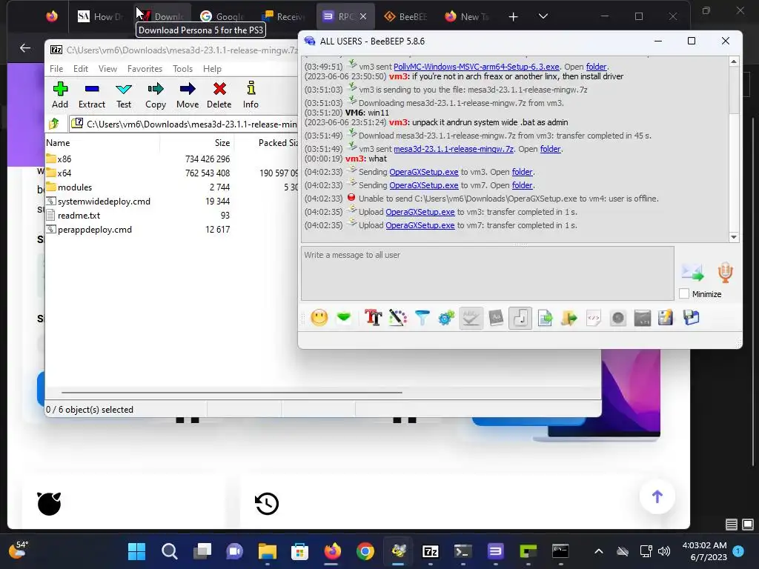The width and height of the screenshot is (759, 569).
Task: Click the green envelope icon in BeeBEEP
Action: click(344, 318)
